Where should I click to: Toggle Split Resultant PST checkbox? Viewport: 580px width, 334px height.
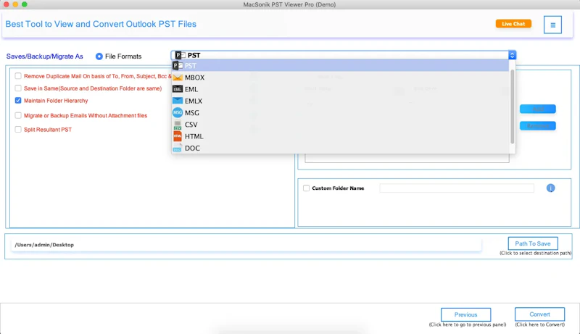coord(18,129)
